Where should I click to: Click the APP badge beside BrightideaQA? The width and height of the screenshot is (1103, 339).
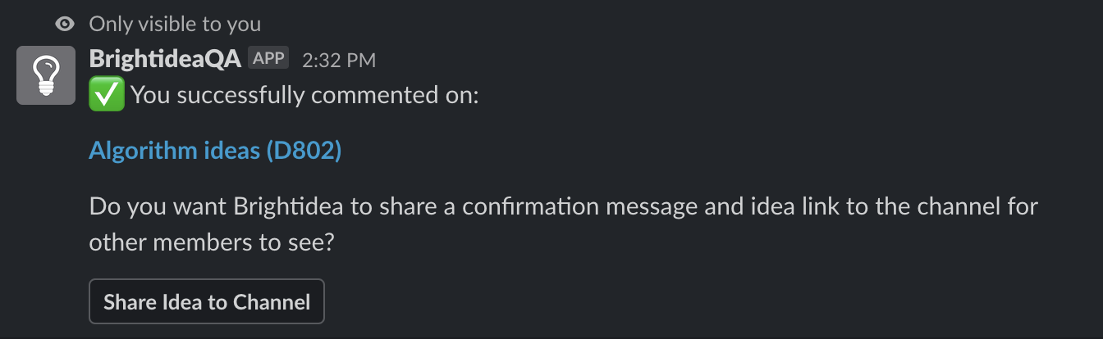pos(268,59)
